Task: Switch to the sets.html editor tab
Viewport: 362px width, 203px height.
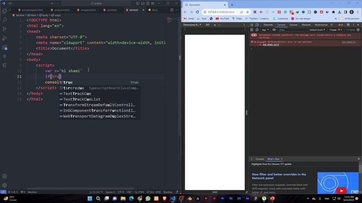Action: [x=110, y=10]
